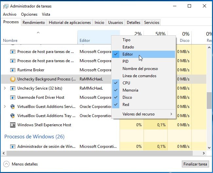
Task: Click the Unchecky Background Process orange icon
Action: click(x=13, y=79)
